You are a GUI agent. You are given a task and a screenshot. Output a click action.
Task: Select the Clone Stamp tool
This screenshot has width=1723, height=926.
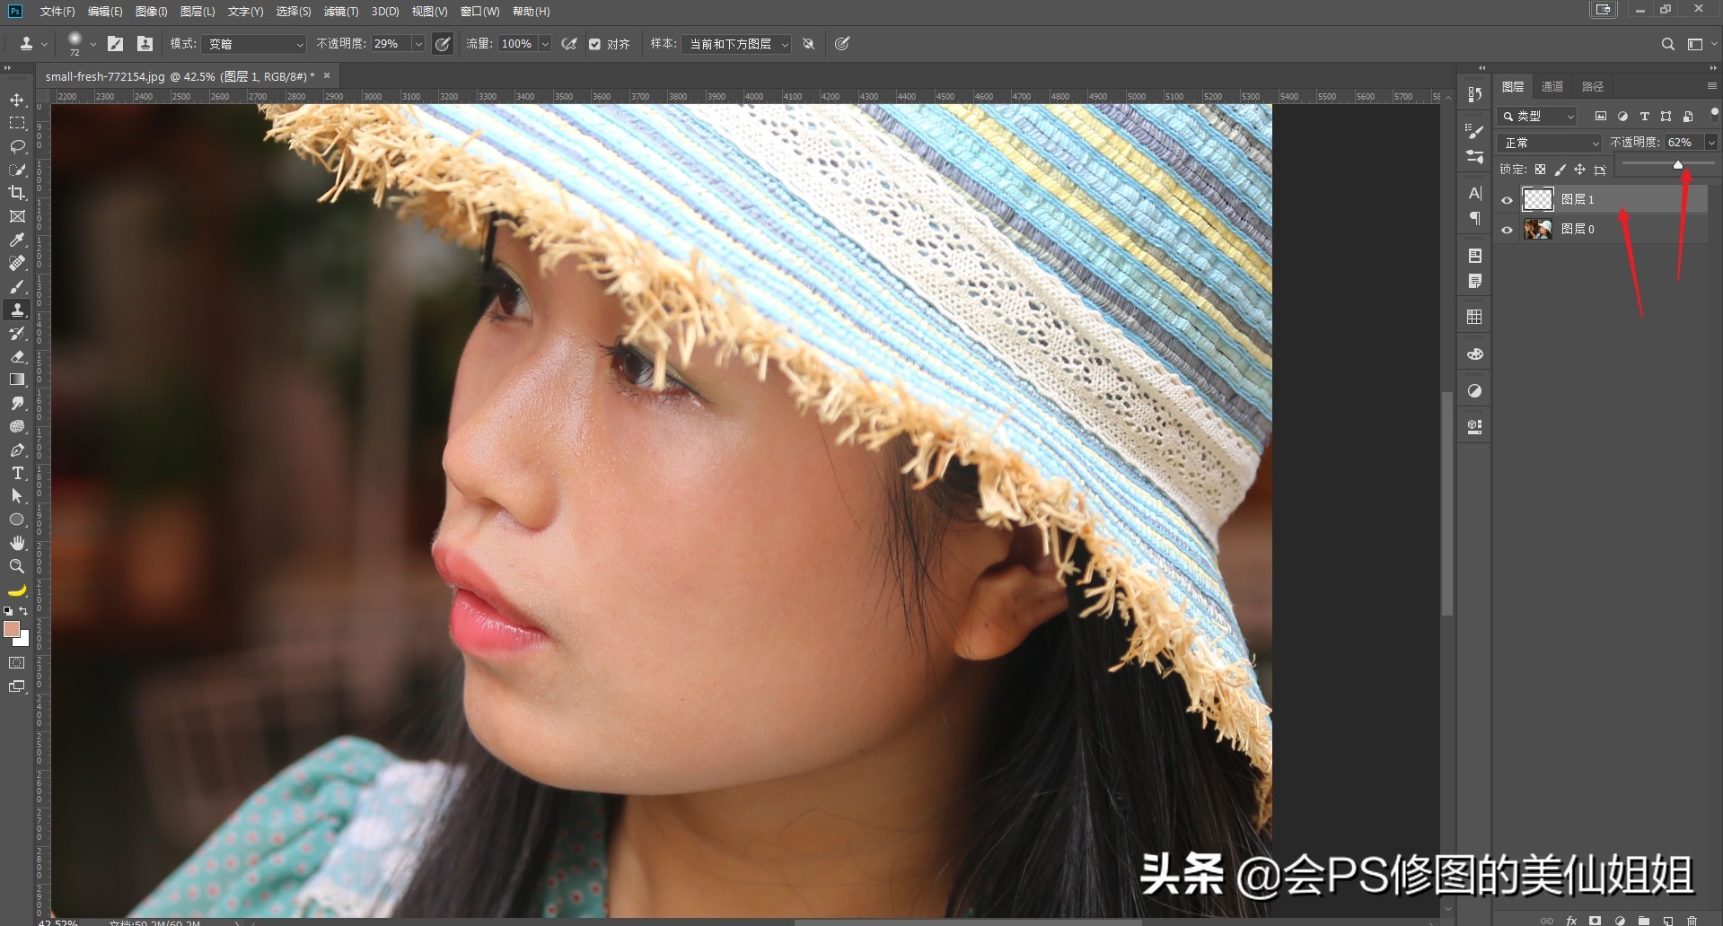tap(16, 310)
